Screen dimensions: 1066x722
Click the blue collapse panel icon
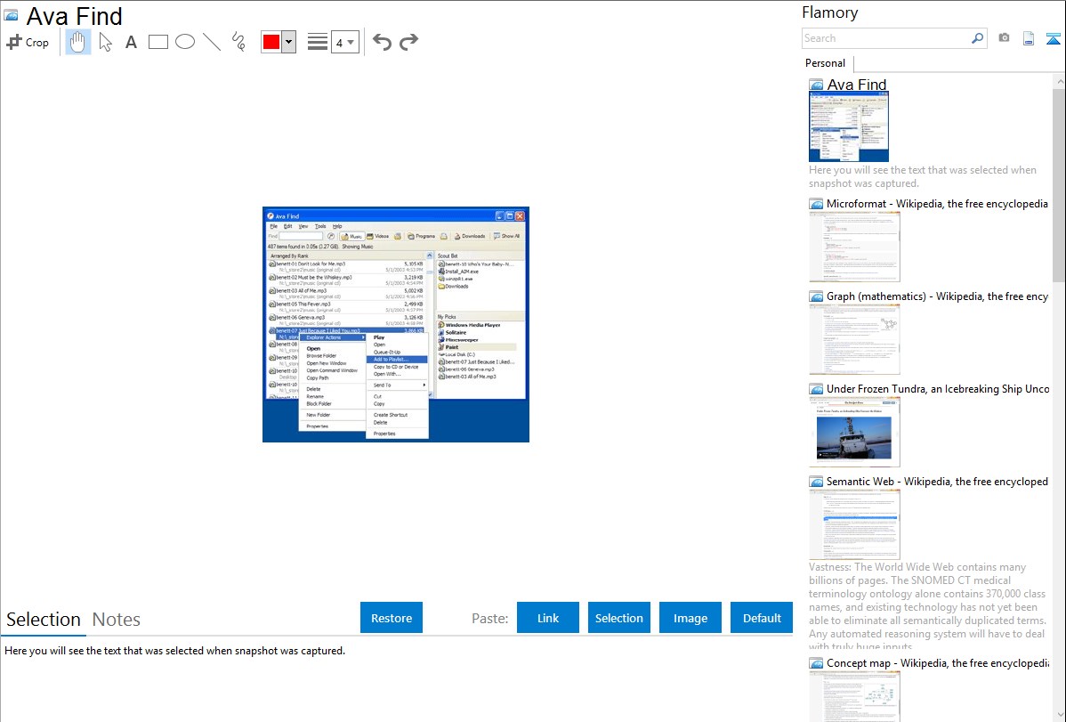(x=1053, y=38)
